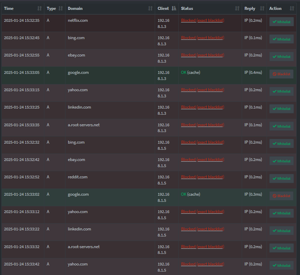Click timestamp 2025-01-24 15:32:35
This screenshot has height=275, width=300.
21,20
